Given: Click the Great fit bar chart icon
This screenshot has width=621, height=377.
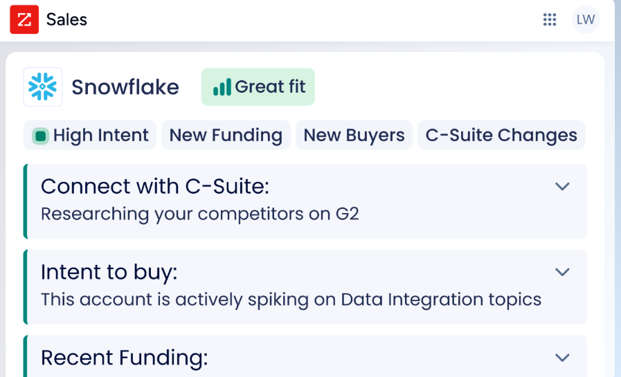Looking at the screenshot, I should click(222, 87).
